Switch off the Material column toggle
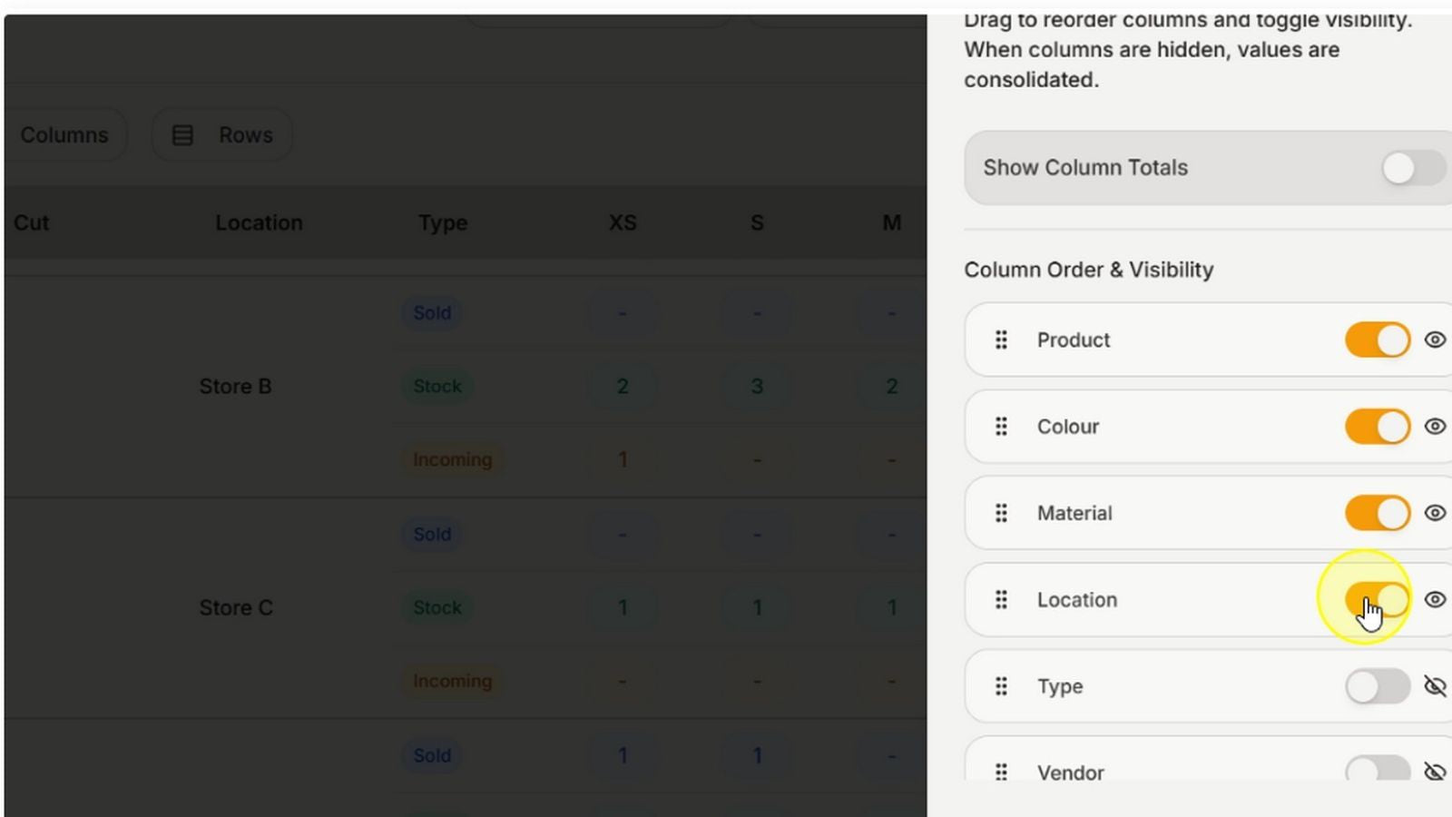This screenshot has height=817, width=1452. click(1378, 513)
